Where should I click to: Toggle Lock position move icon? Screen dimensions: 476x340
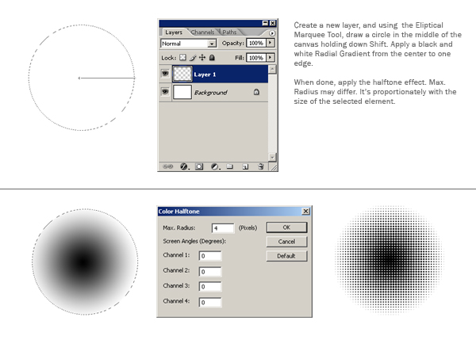[202, 57]
